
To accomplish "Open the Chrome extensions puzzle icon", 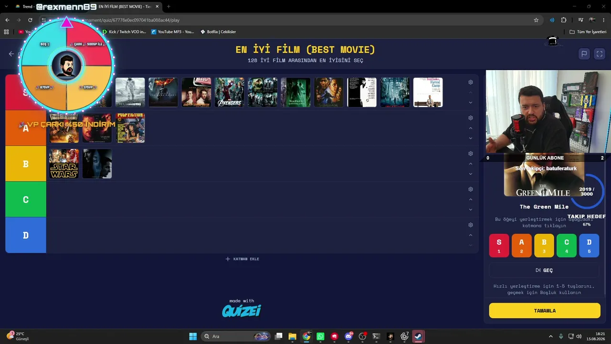I will pyautogui.click(x=564, y=20).
